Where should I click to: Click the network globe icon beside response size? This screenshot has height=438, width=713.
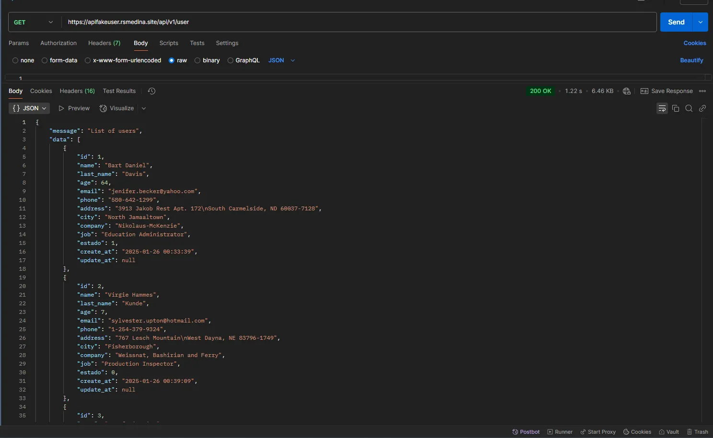click(627, 91)
